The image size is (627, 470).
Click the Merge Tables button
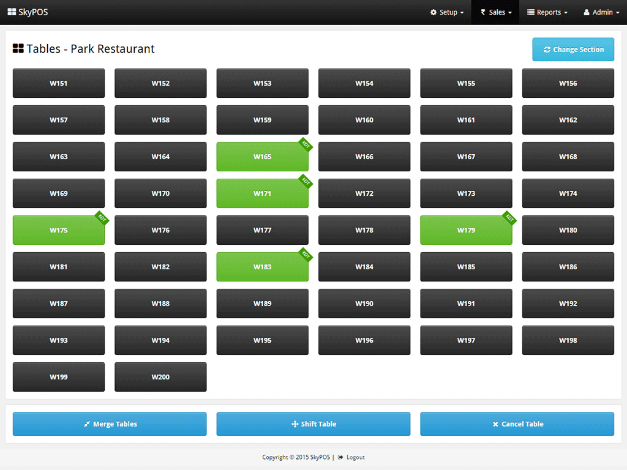110,424
